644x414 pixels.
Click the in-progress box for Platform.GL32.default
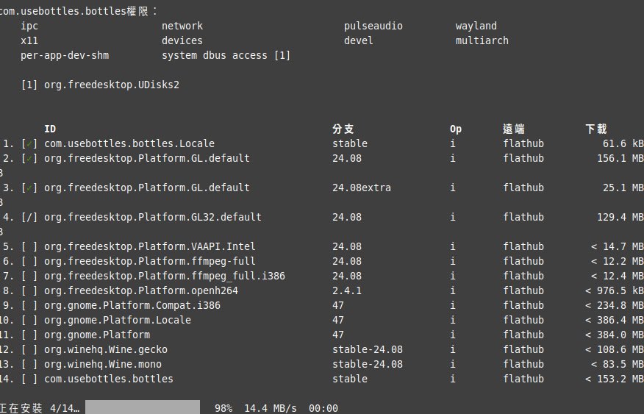(29, 217)
